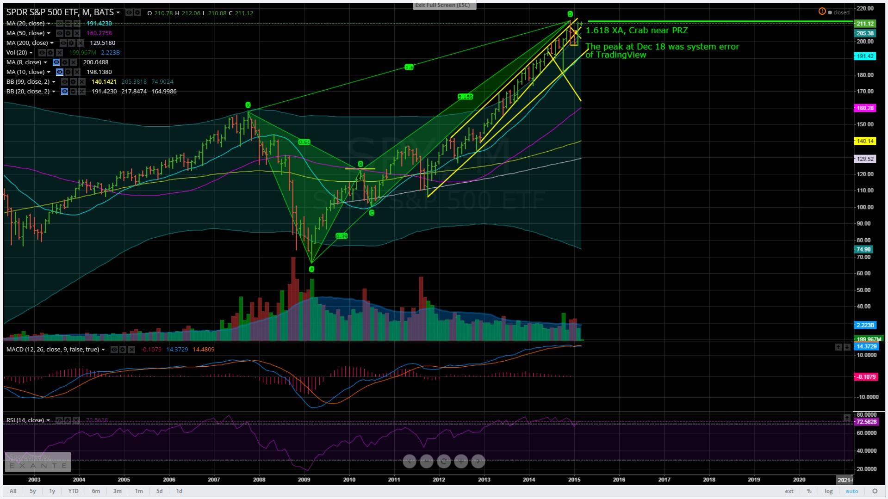Expand the MA (200, close) dropdown arrow
The height and width of the screenshot is (499, 888).
point(52,43)
